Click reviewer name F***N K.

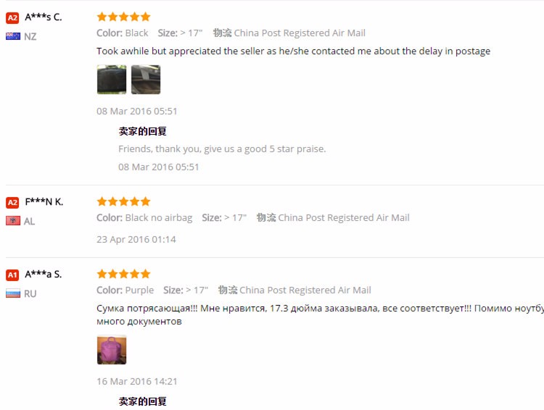click(44, 202)
